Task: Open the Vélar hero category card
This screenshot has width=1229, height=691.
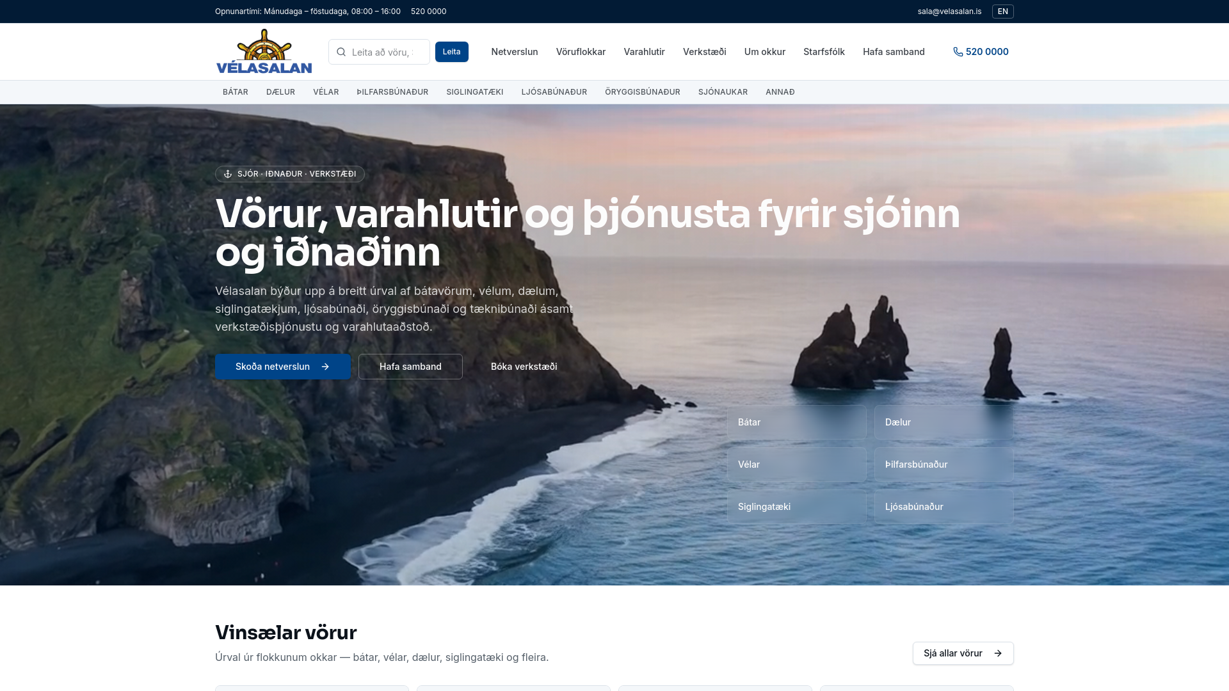Action: tap(796, 465)
